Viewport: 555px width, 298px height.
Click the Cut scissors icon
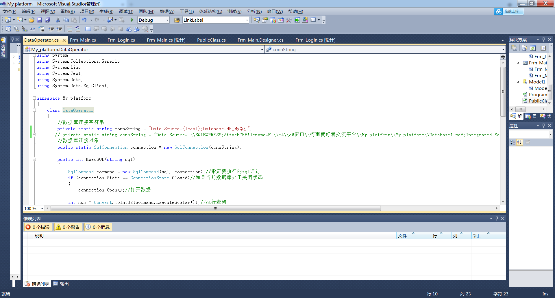58,20
